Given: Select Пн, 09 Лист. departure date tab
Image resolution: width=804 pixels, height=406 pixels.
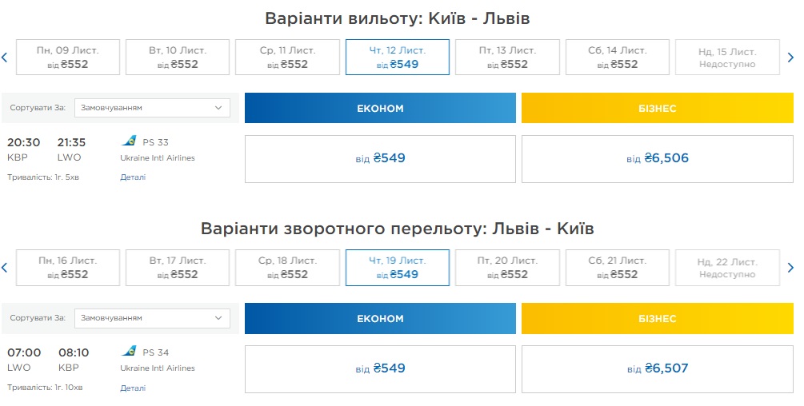Looking at the screenshot, I should pyautogui.click(x=68, y=58).
